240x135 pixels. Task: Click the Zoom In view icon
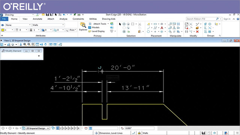click(25, 45)
